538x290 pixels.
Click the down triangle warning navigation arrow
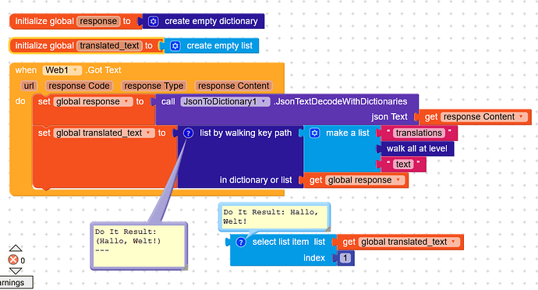[16, 271]
